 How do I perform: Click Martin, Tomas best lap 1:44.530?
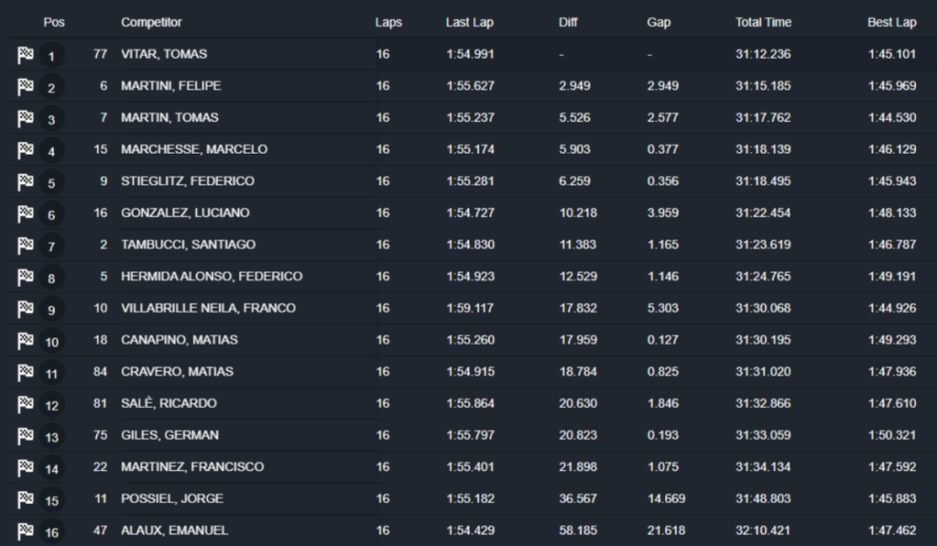tap(891, 118)
